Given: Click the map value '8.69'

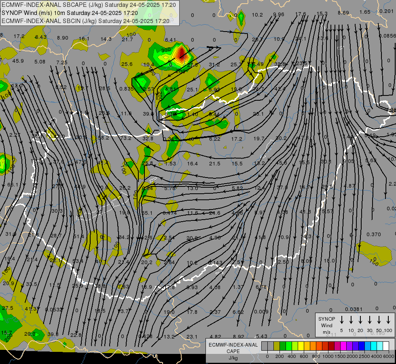Looking at the screenshot, I should [x=343, y=13].
